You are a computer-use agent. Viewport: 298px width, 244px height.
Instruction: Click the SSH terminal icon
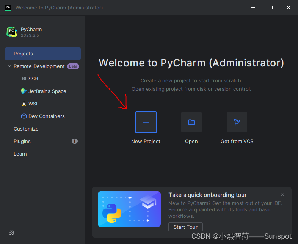coord(24,79)
